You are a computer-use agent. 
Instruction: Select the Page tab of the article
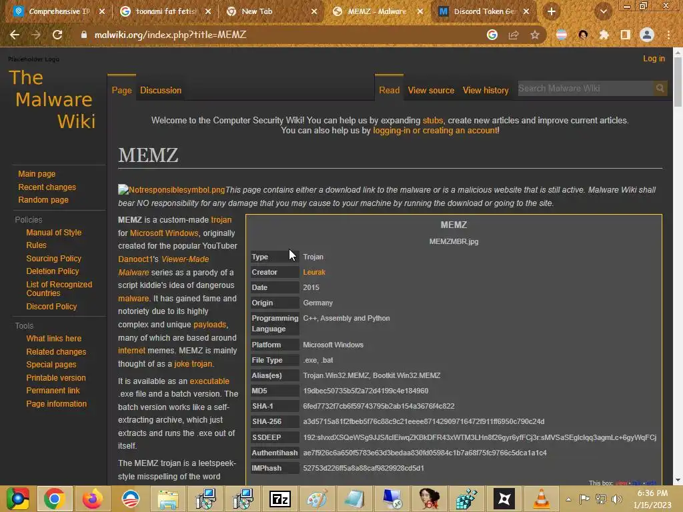(121, 90)
